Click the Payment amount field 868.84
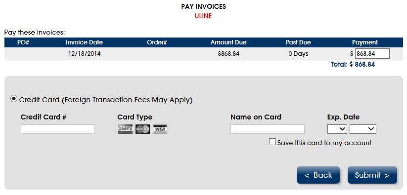This screenshot has width=407, height=195. (372, 54)
